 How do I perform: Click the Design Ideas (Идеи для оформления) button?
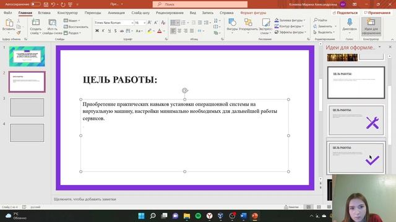tap(371, 27)
